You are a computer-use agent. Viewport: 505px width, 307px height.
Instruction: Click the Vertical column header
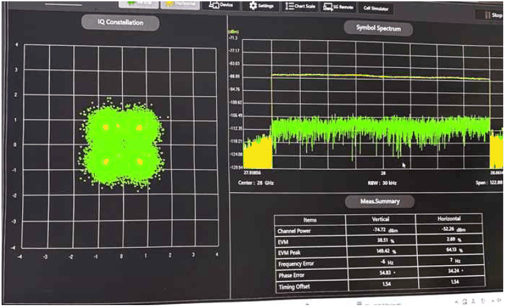point(380,219)
